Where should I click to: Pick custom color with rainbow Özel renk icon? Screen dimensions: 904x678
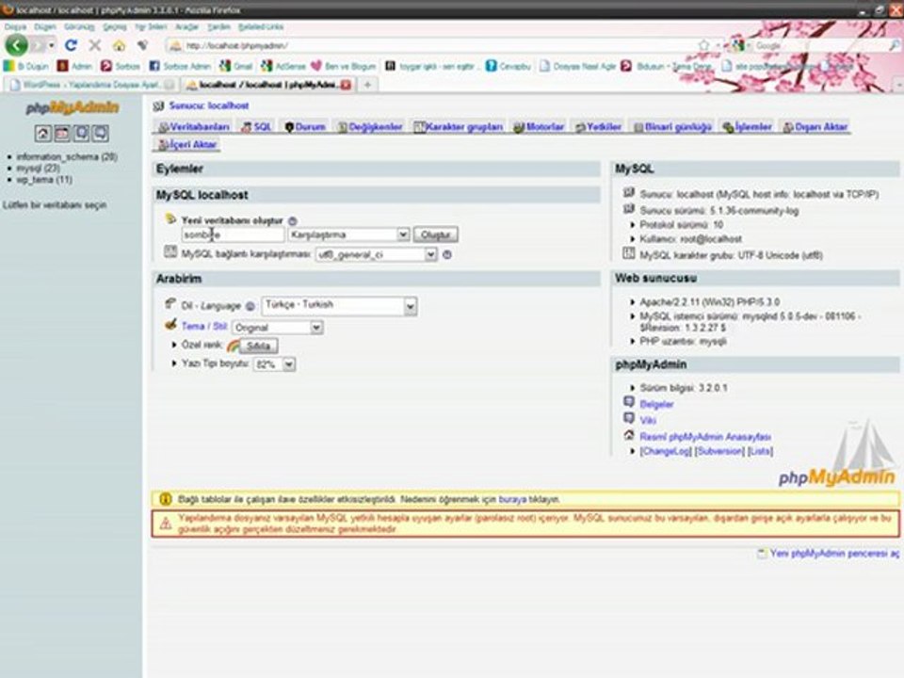(x=233, y=346)
